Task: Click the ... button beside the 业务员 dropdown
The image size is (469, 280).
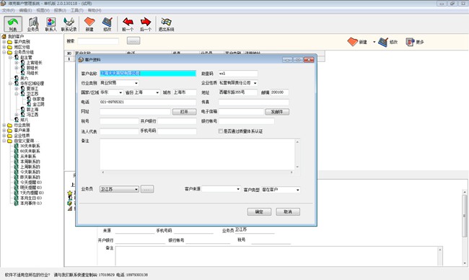Action: (x=147, y=189)
